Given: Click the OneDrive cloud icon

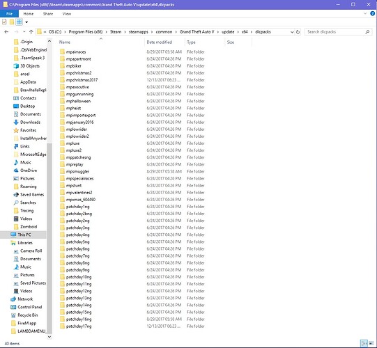Looking at the screenshot, I should [16, 171].
